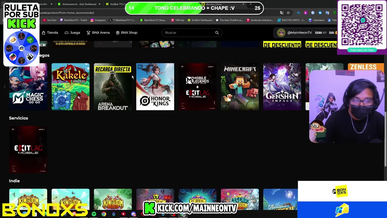Screen dimensions: 387x218
Task: Go to BNX Arena section
Action: [98, 32]
